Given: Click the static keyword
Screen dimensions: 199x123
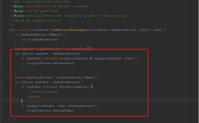Looking at the screenshot, I should (24, 30).
